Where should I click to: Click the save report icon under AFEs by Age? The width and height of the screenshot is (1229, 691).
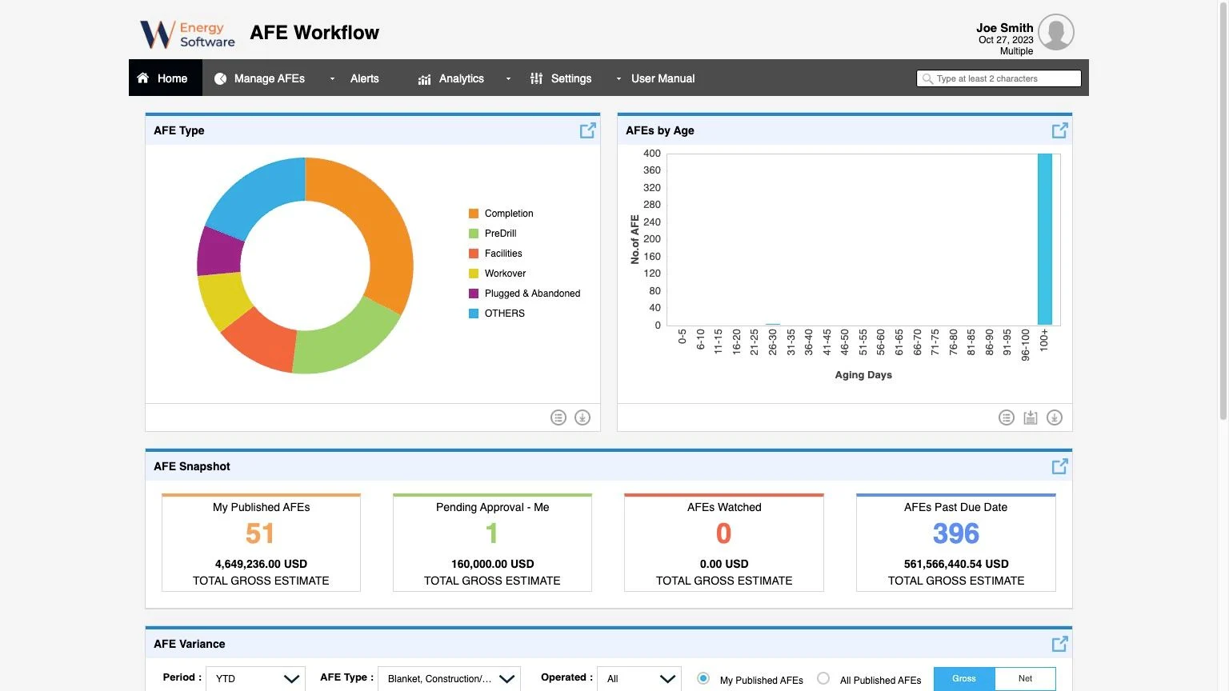click(x=1030, y=417)
